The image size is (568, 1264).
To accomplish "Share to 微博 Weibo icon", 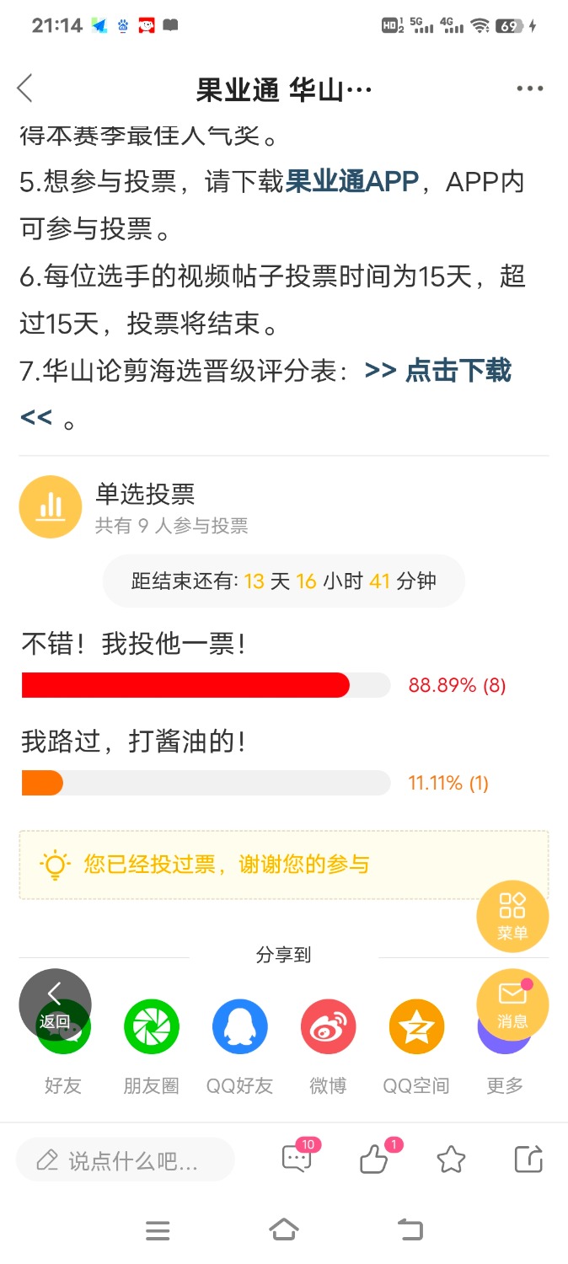I will tap(328, 1026).
